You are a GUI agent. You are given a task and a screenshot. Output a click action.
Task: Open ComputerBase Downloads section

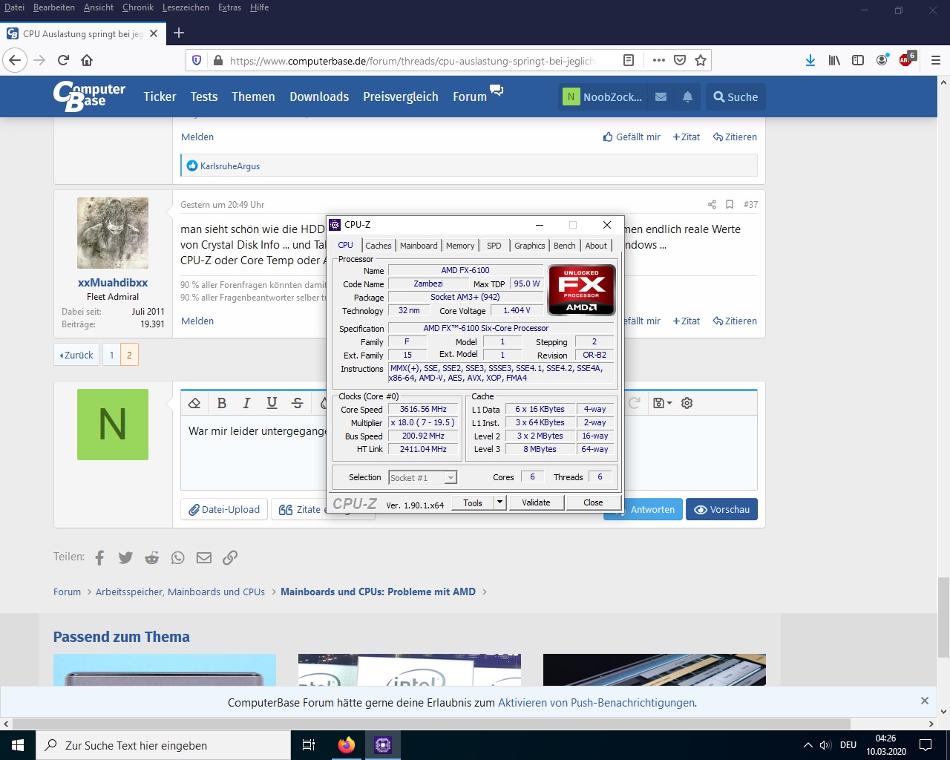(x=319, y=96)
